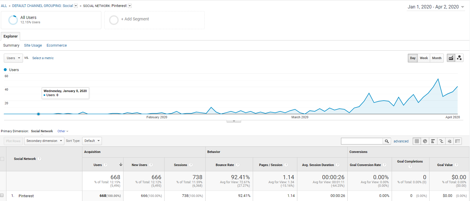Open help for Social Network column
The image size is (470, 201).
40,159
